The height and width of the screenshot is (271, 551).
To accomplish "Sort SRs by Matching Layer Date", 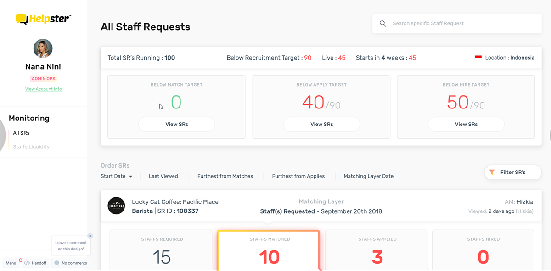I will [x=369, y=176].
